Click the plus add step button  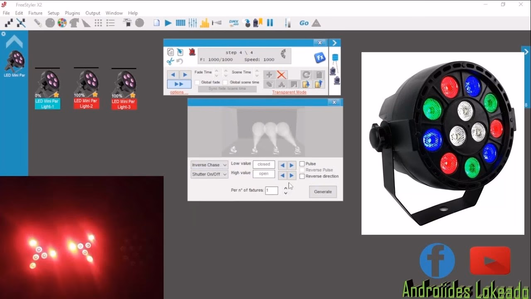269,75
